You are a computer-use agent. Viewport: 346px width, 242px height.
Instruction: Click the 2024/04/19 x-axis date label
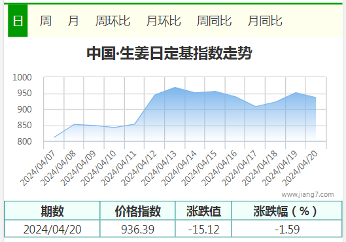point(280,168)
